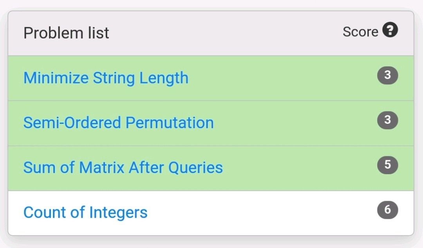Click the score badge showing 6
This screenshot has height=248, width=423.
pos(387,210)
